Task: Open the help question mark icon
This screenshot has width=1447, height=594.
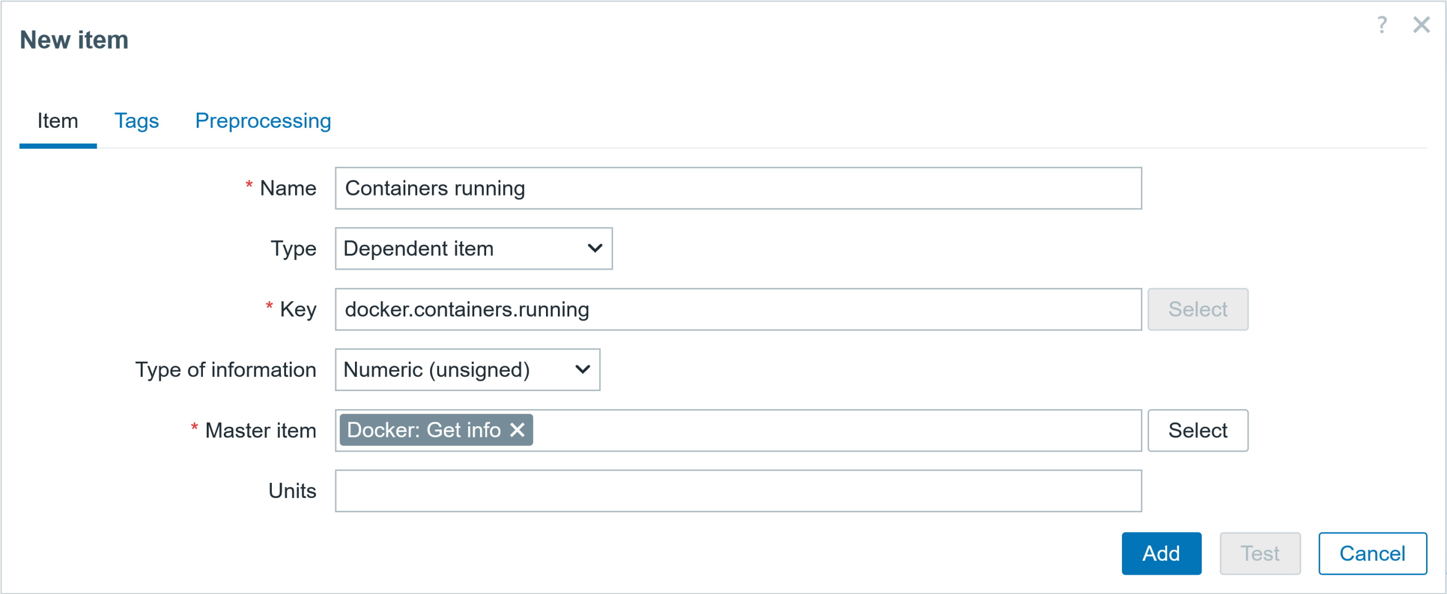Action: [1381, 25]
